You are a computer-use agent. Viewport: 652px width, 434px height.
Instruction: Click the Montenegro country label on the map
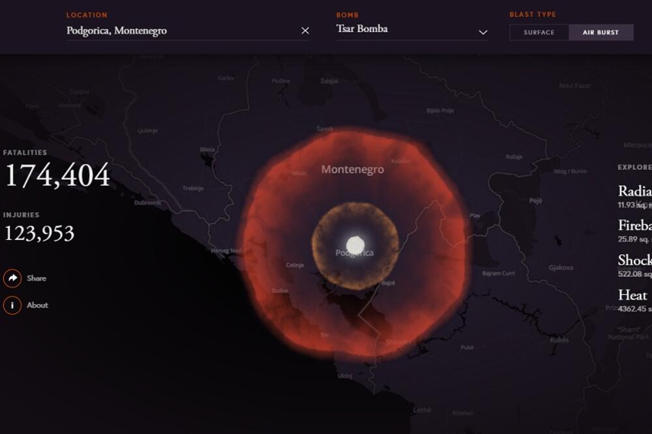352,169
